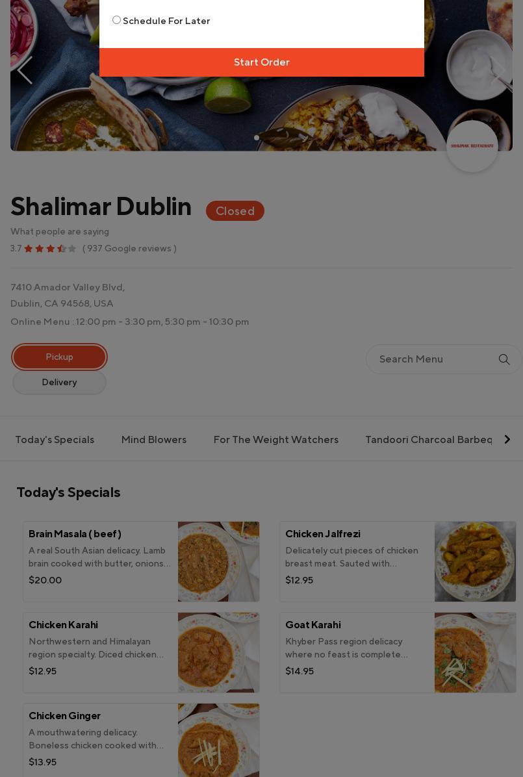Click the Shalimar Restaurant round logo
The width and height of the screenshot is (523, 777).
(472, 146)
